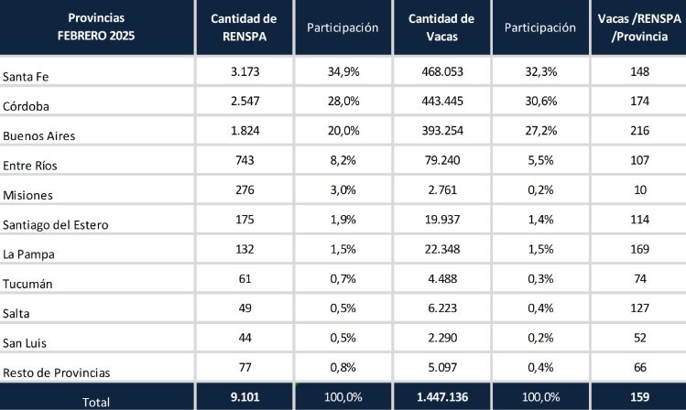Click the 468.053 cows value for Santa Fe
Viewport: 686px width, 410px height.
pos(442,71)
